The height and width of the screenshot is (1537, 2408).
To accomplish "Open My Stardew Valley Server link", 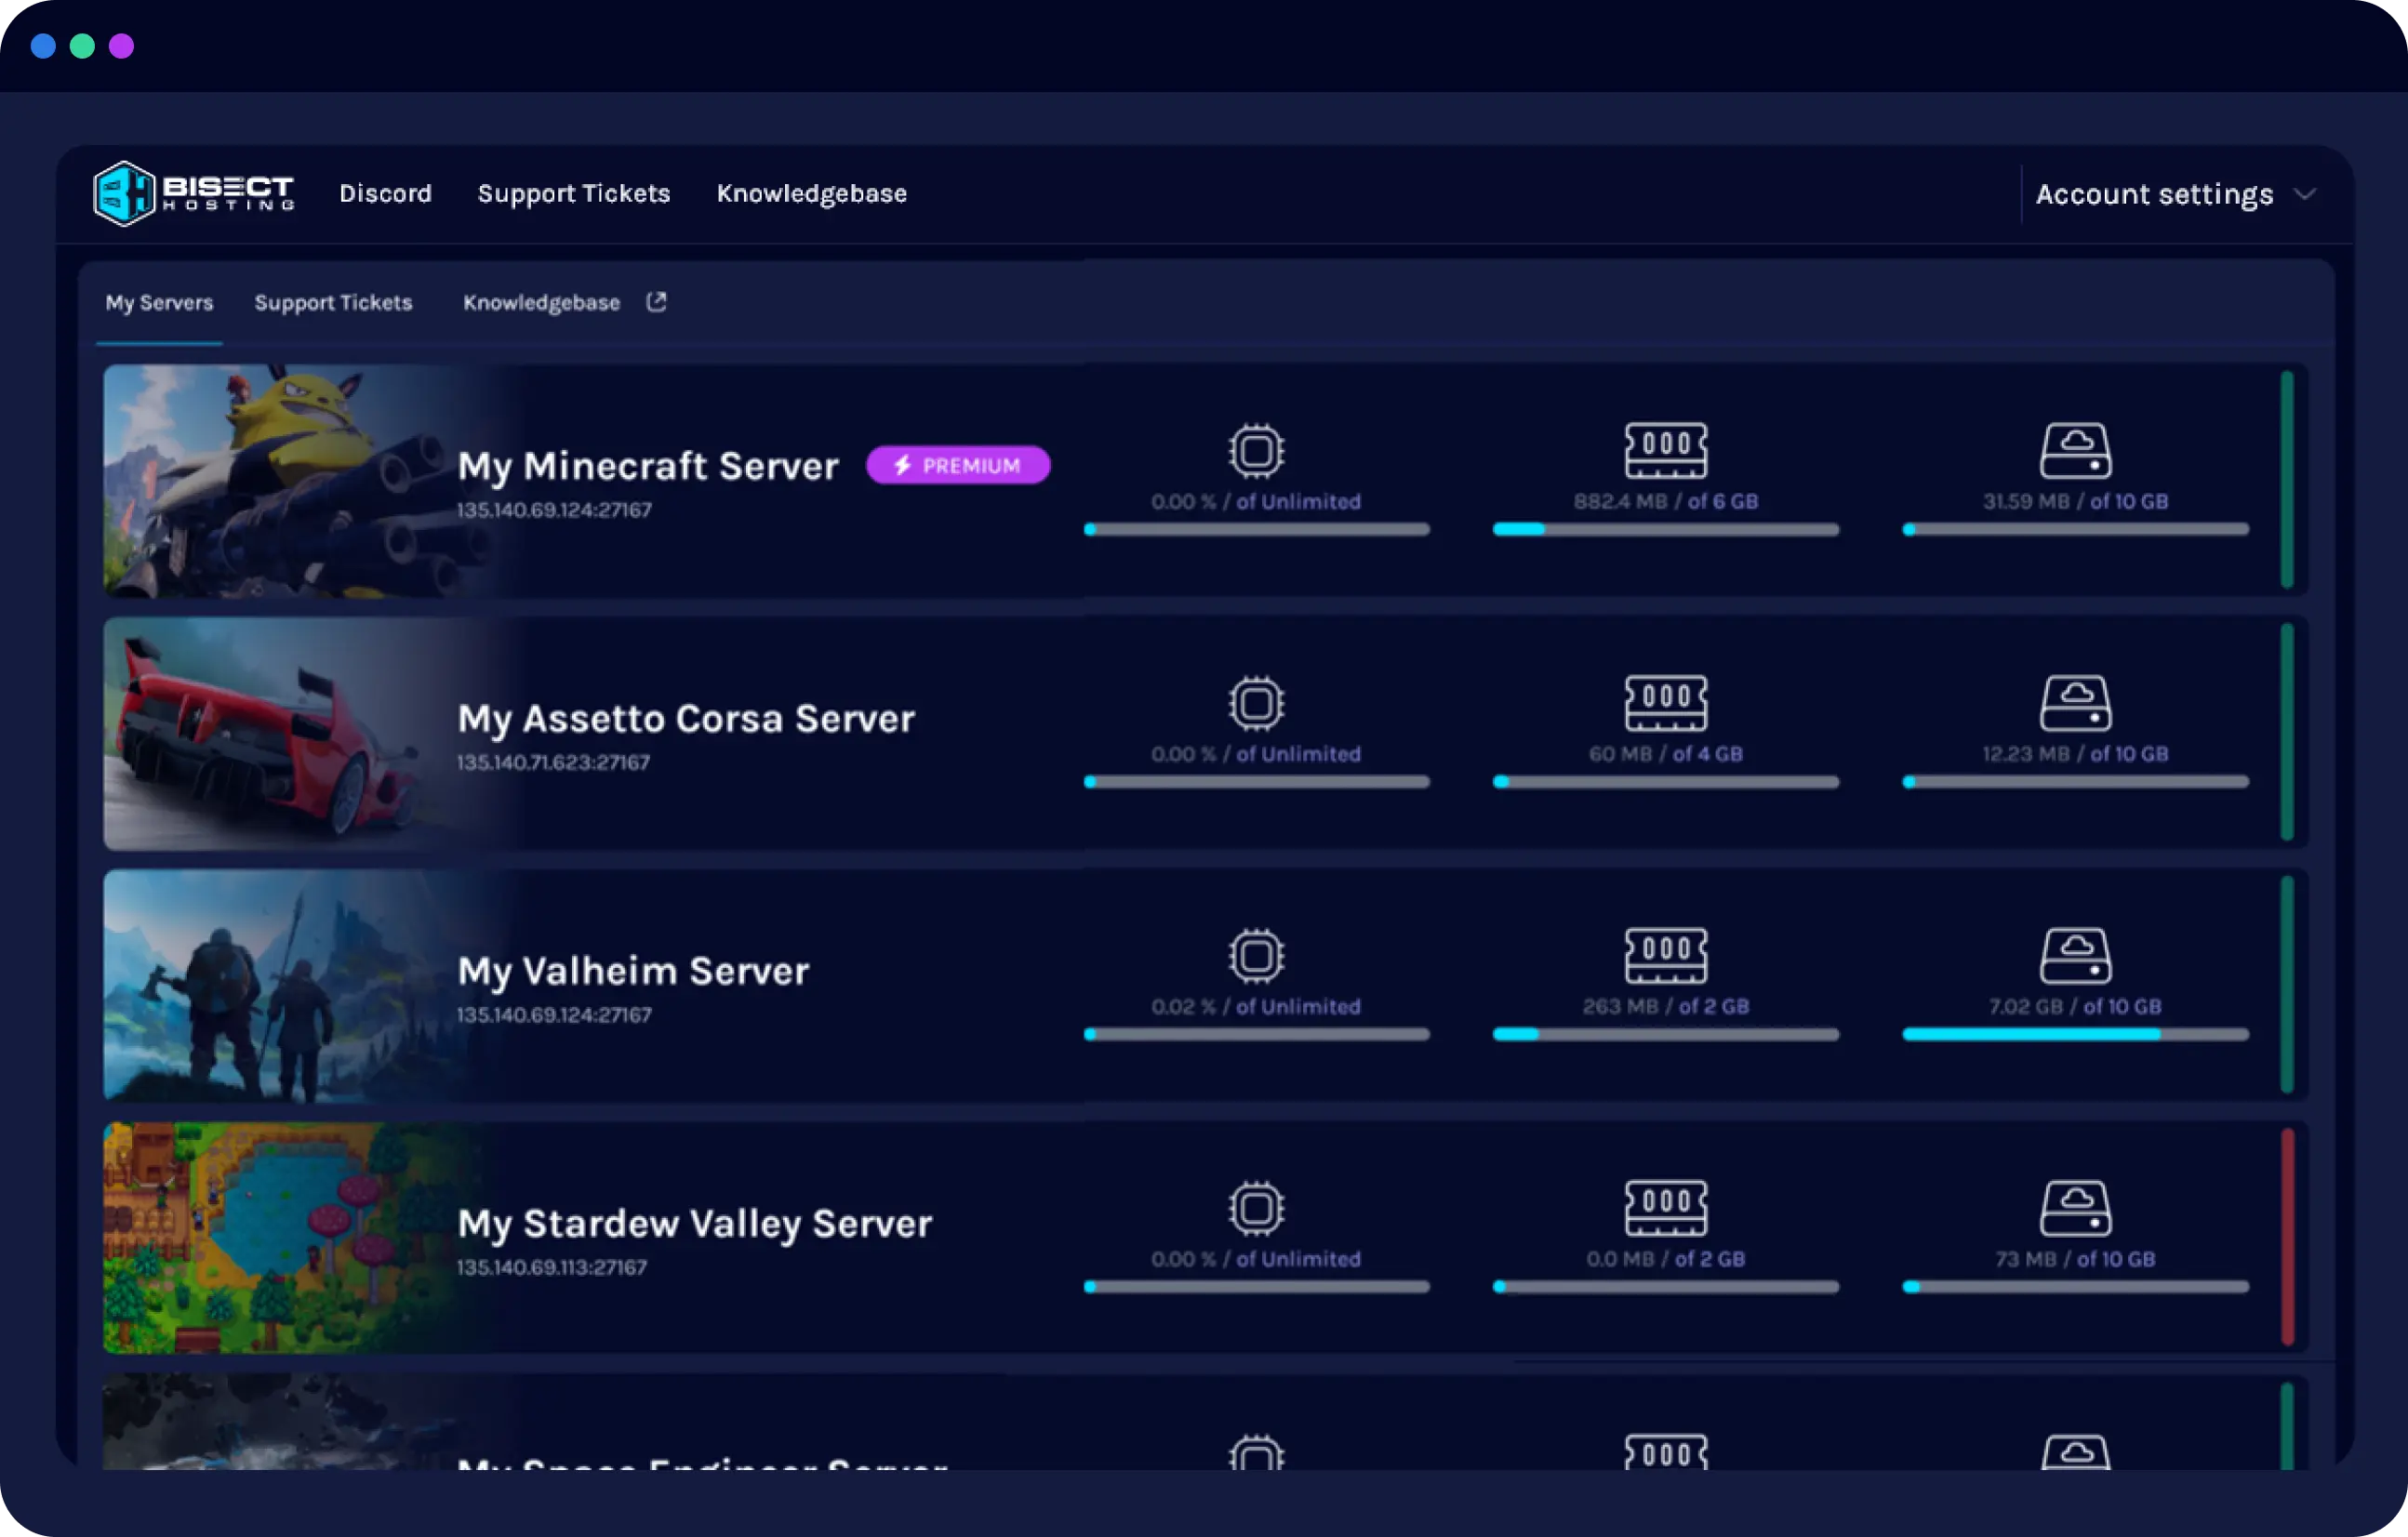I will (694, 1222).
